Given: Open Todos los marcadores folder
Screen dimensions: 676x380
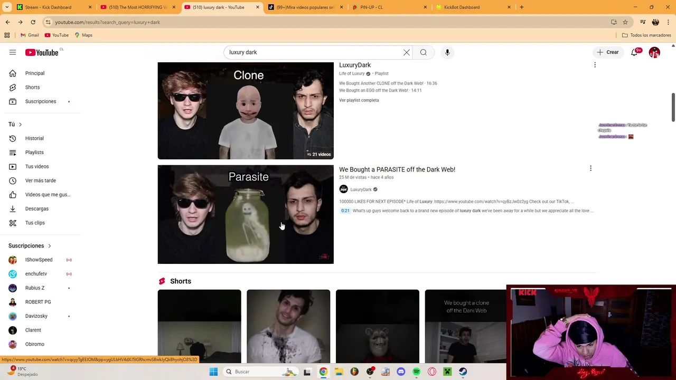Looking at the screenshot, I should coord(646,35).
